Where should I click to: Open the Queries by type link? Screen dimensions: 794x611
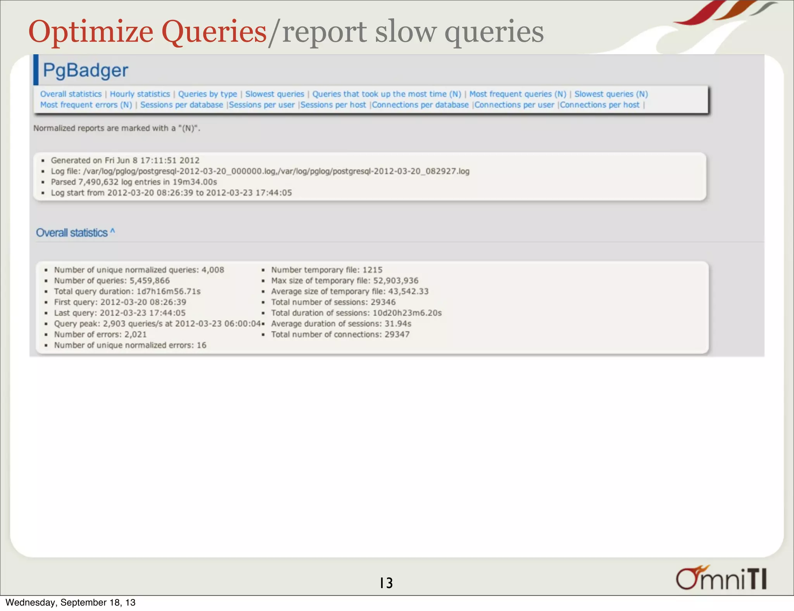(208, 94)
